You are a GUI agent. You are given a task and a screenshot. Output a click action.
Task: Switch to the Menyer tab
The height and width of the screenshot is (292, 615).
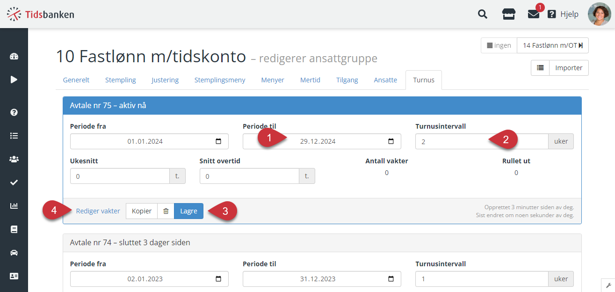(x=273, y=80)
